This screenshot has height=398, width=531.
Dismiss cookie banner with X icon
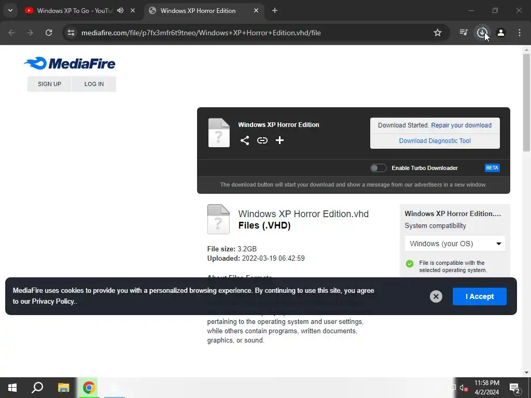click(436, 296)
